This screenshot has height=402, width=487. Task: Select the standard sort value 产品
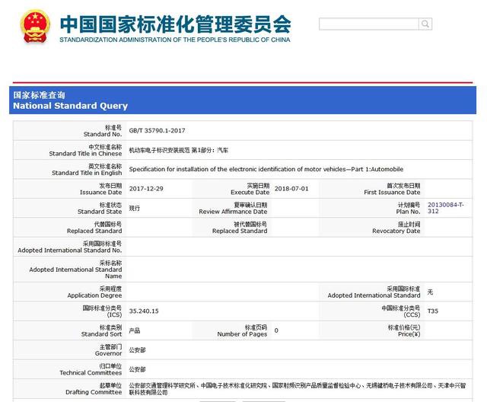[x=135, y=330]
